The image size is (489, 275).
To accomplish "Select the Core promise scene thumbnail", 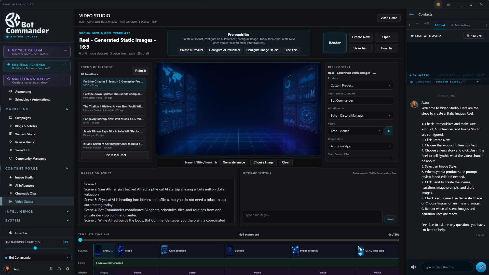I will (192, 251).
